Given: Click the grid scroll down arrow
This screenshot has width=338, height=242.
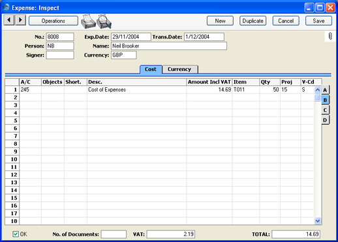Looking at the screenshot, I should coord(318,221).
